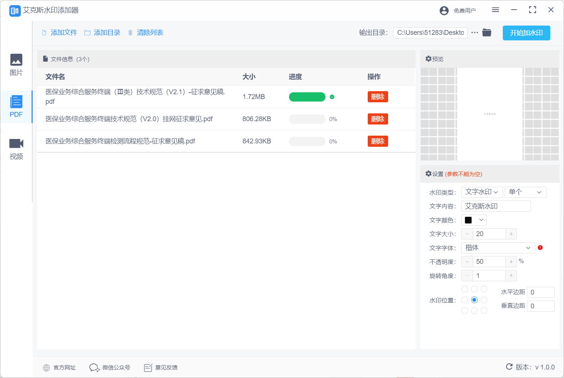564x378 pixels.
Task: Click 清除列表 to clear the list
Action: tap(146, 33)
